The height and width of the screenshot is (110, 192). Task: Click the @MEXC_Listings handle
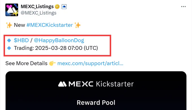click(x=39, y=13)
